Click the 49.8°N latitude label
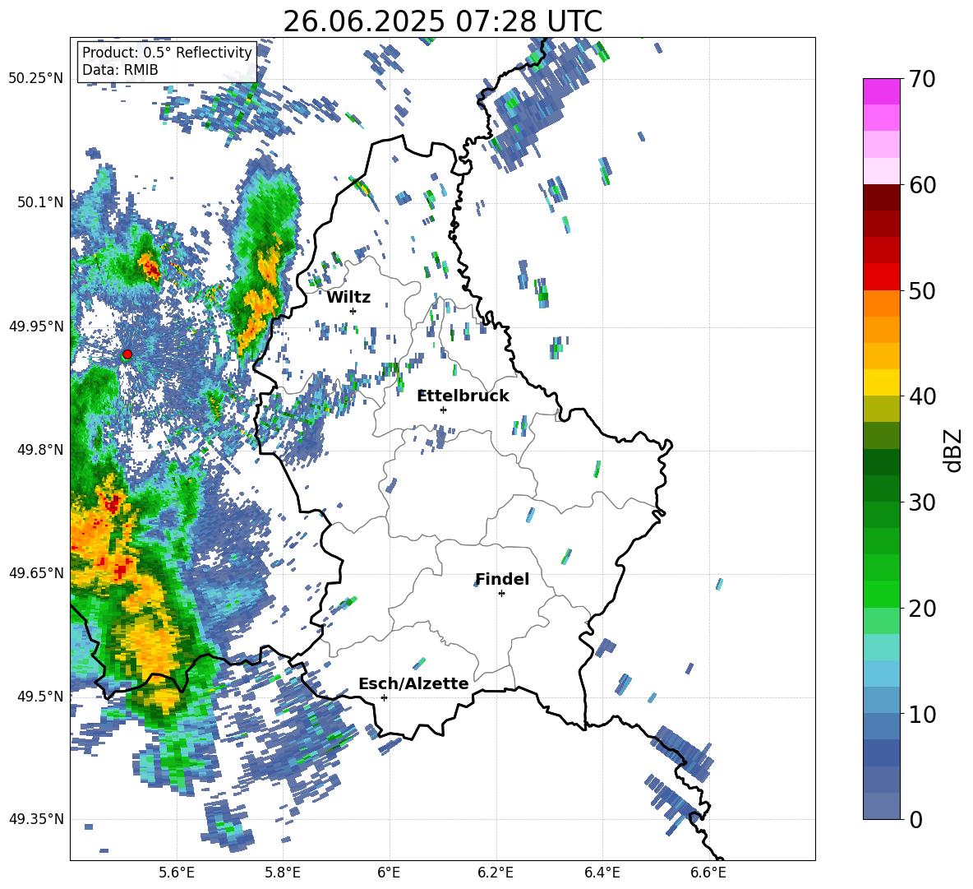This screenshot has height=889, width=973. click(x=40, y=450)
